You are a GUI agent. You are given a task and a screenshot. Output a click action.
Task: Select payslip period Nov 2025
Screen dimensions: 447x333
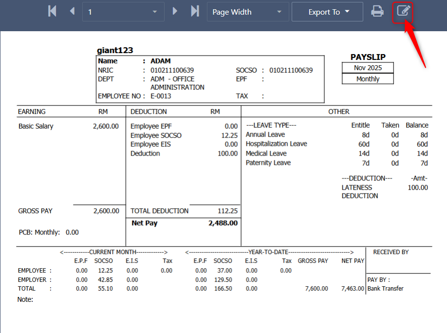click(x=368, y=68)
